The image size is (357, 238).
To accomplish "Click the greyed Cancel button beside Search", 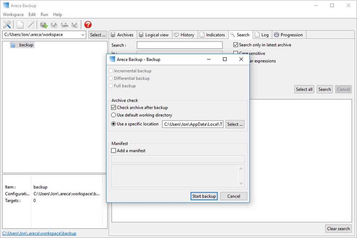I will [343, 89].
